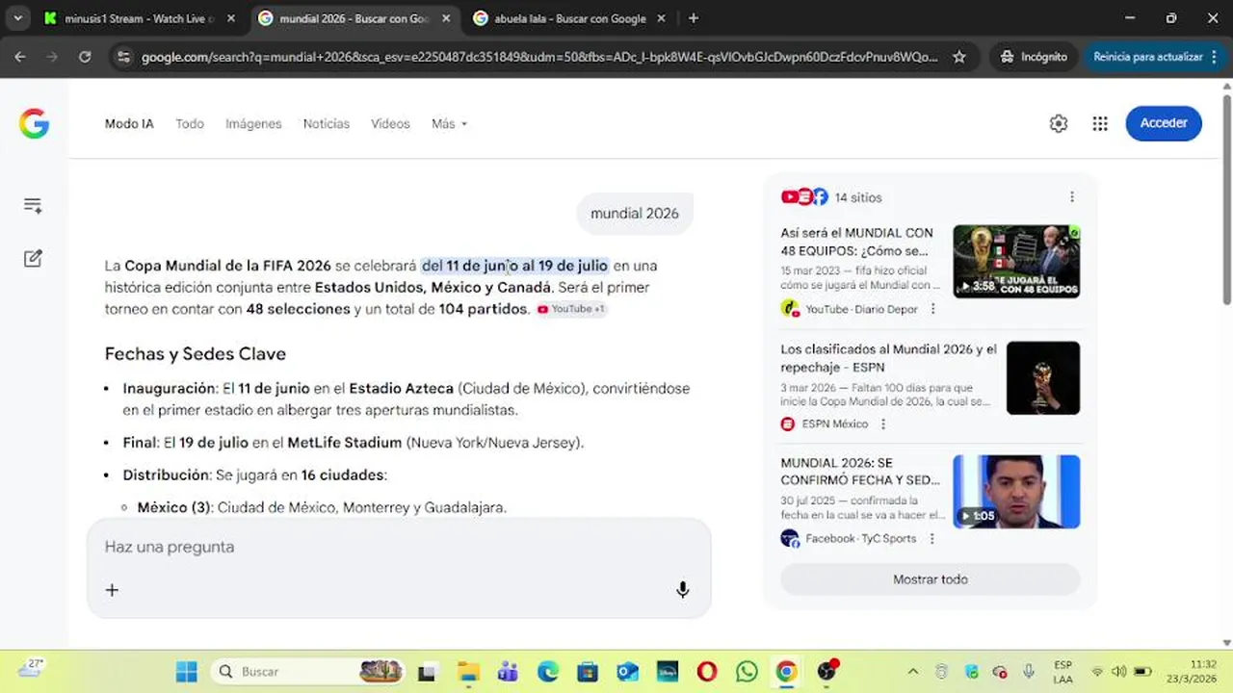Open Opera browser from taskbar
Image resolution: width=1233 pixels, height=693 pixels.
click(x=707, y=671)
